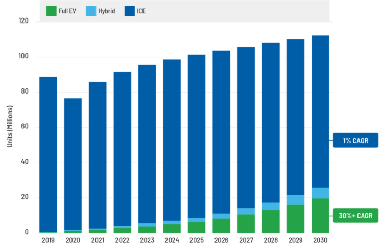This screenshot has width=382, height=247.
Task: Click the ICE segment of the 2022 bar
Action: click(x=122, y=148)
